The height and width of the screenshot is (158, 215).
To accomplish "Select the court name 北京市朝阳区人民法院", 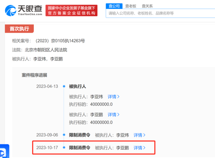I will 48,50.
